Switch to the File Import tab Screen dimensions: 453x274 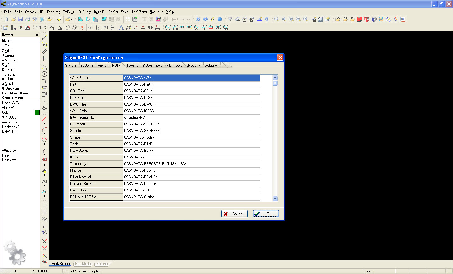(174, 66)
